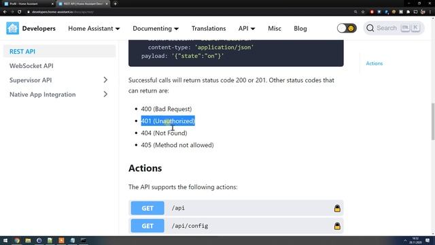Open the notification center icon in the system tray
The image size is (435, 245).
pos(428,240)
